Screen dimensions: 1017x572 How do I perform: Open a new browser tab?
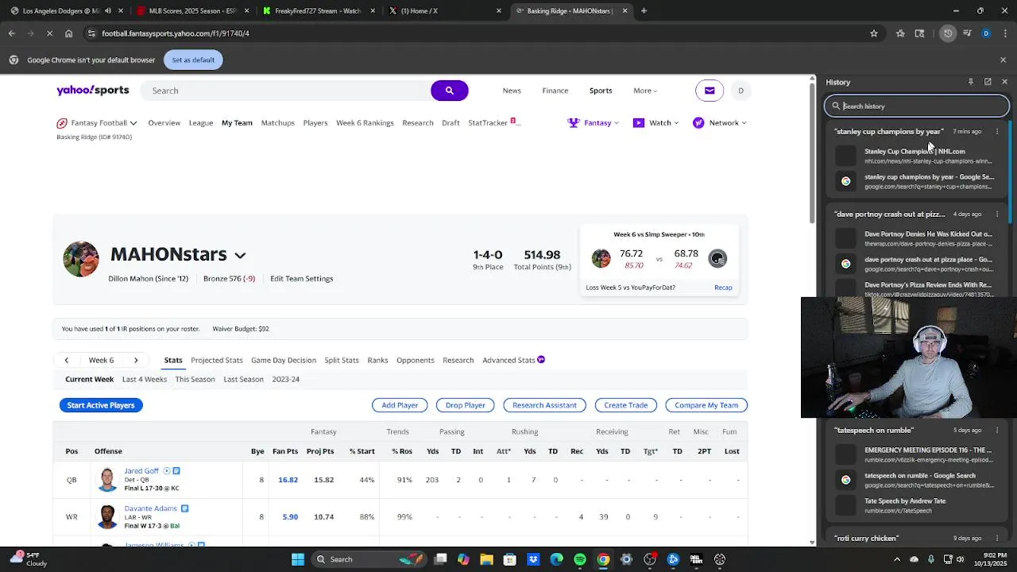[x=644, y=11]
